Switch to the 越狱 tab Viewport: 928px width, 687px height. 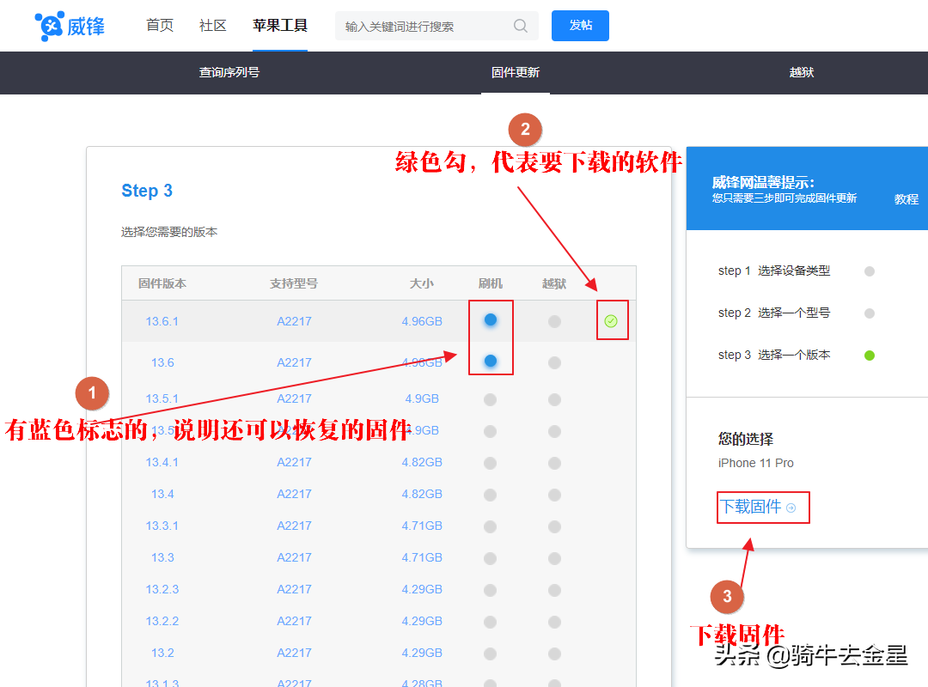[x=801, y=72]
